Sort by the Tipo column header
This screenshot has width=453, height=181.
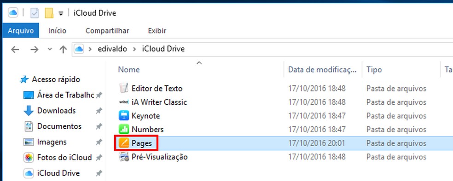(x=374, y=69)
